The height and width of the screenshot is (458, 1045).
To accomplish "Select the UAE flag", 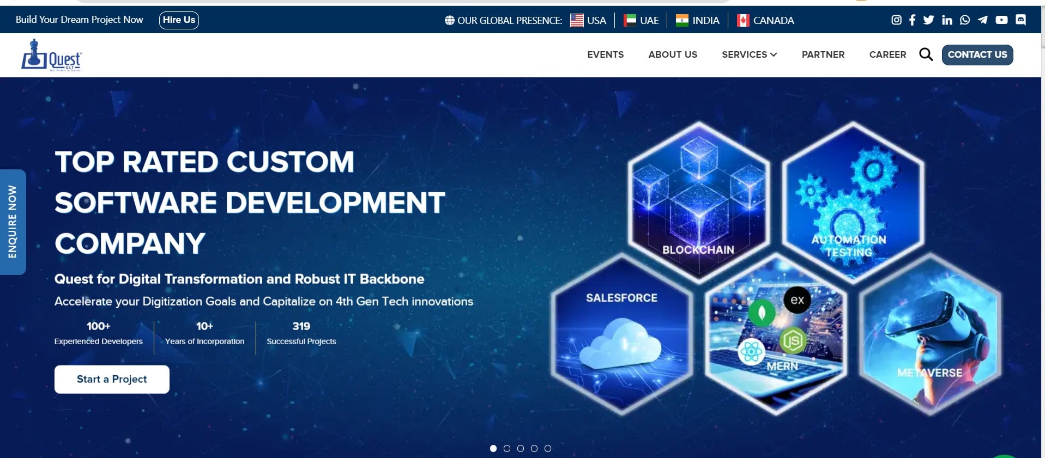I will pos(630,21).
